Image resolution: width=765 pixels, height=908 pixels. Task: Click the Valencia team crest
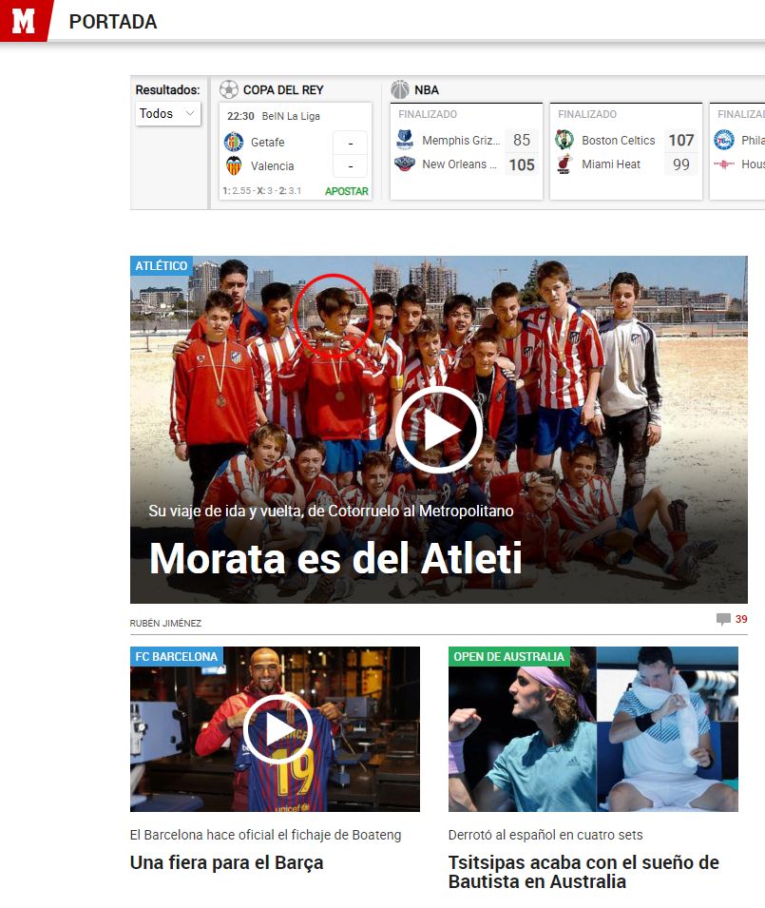(x=234, y=165)
